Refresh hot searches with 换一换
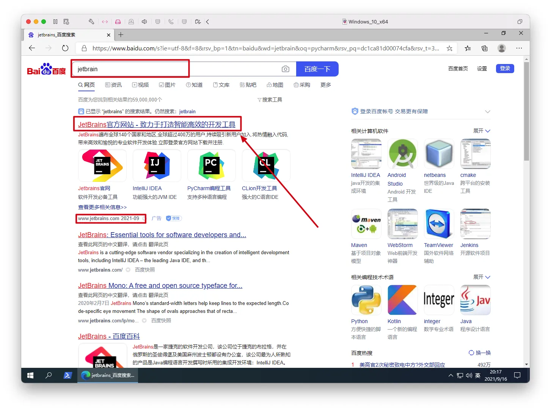Viewport: 551px width, 411px height. 480,353
